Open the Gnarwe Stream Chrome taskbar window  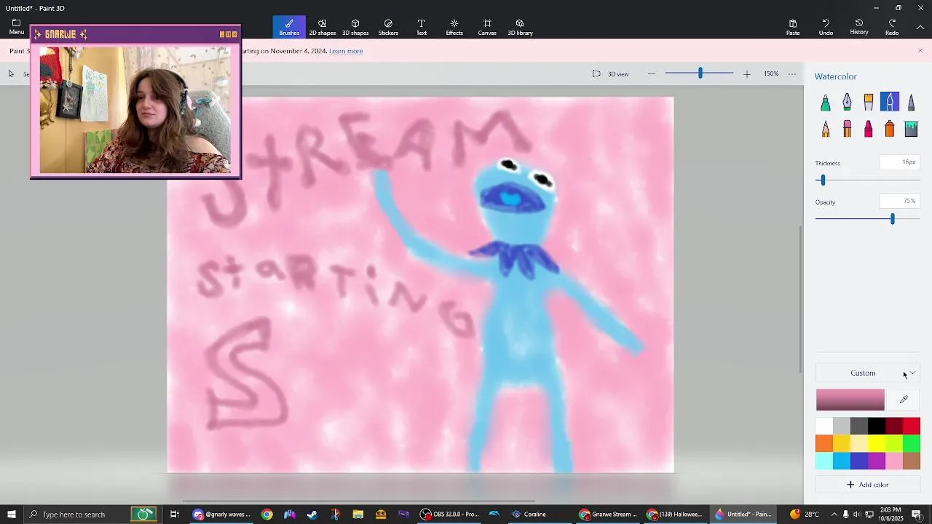[x=608, y=515]
